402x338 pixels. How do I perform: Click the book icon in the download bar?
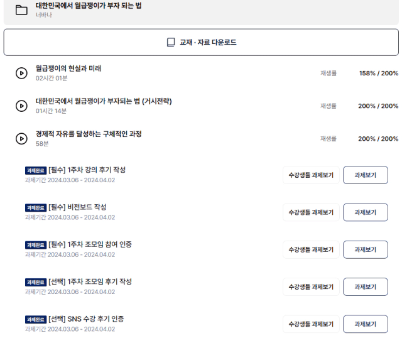click(x=171, y=42)
